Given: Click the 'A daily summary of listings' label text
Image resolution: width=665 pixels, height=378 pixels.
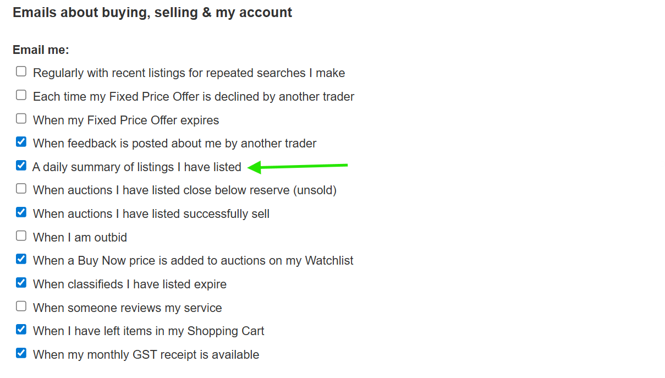Looking at the screenshot, I should click(136, 167).
